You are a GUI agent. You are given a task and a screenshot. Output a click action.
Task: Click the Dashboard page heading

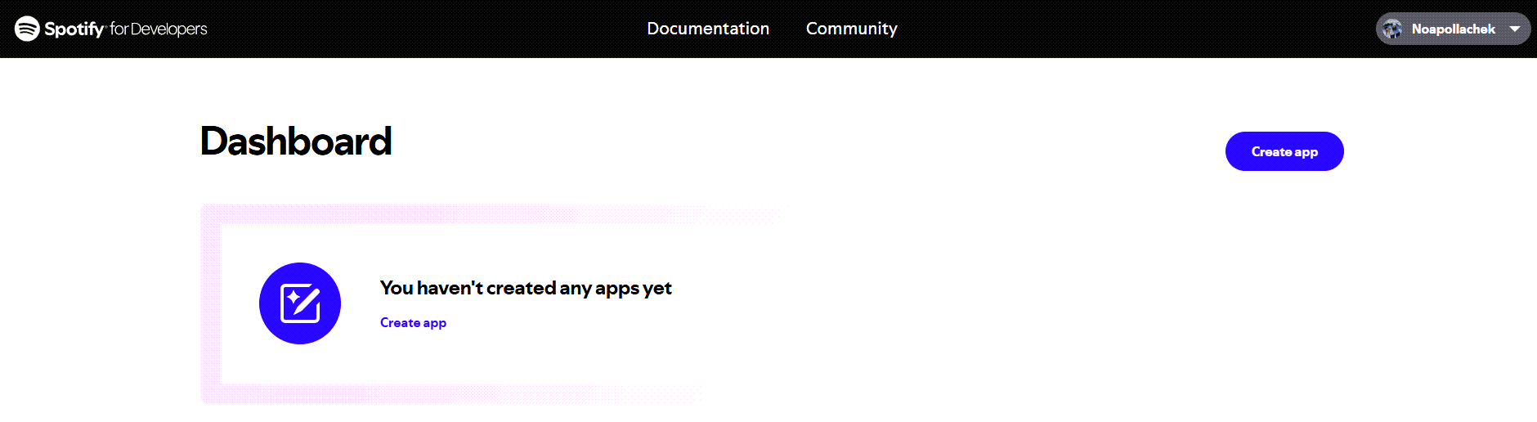point(296,141)
